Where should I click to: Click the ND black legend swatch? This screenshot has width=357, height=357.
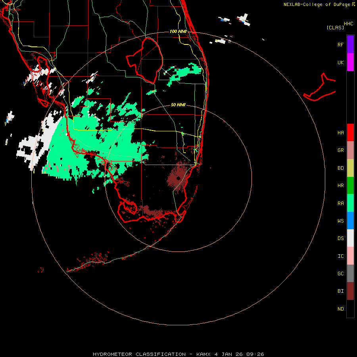350,309
